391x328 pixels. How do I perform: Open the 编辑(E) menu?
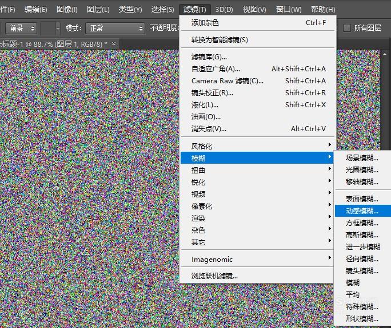point(35,10)
